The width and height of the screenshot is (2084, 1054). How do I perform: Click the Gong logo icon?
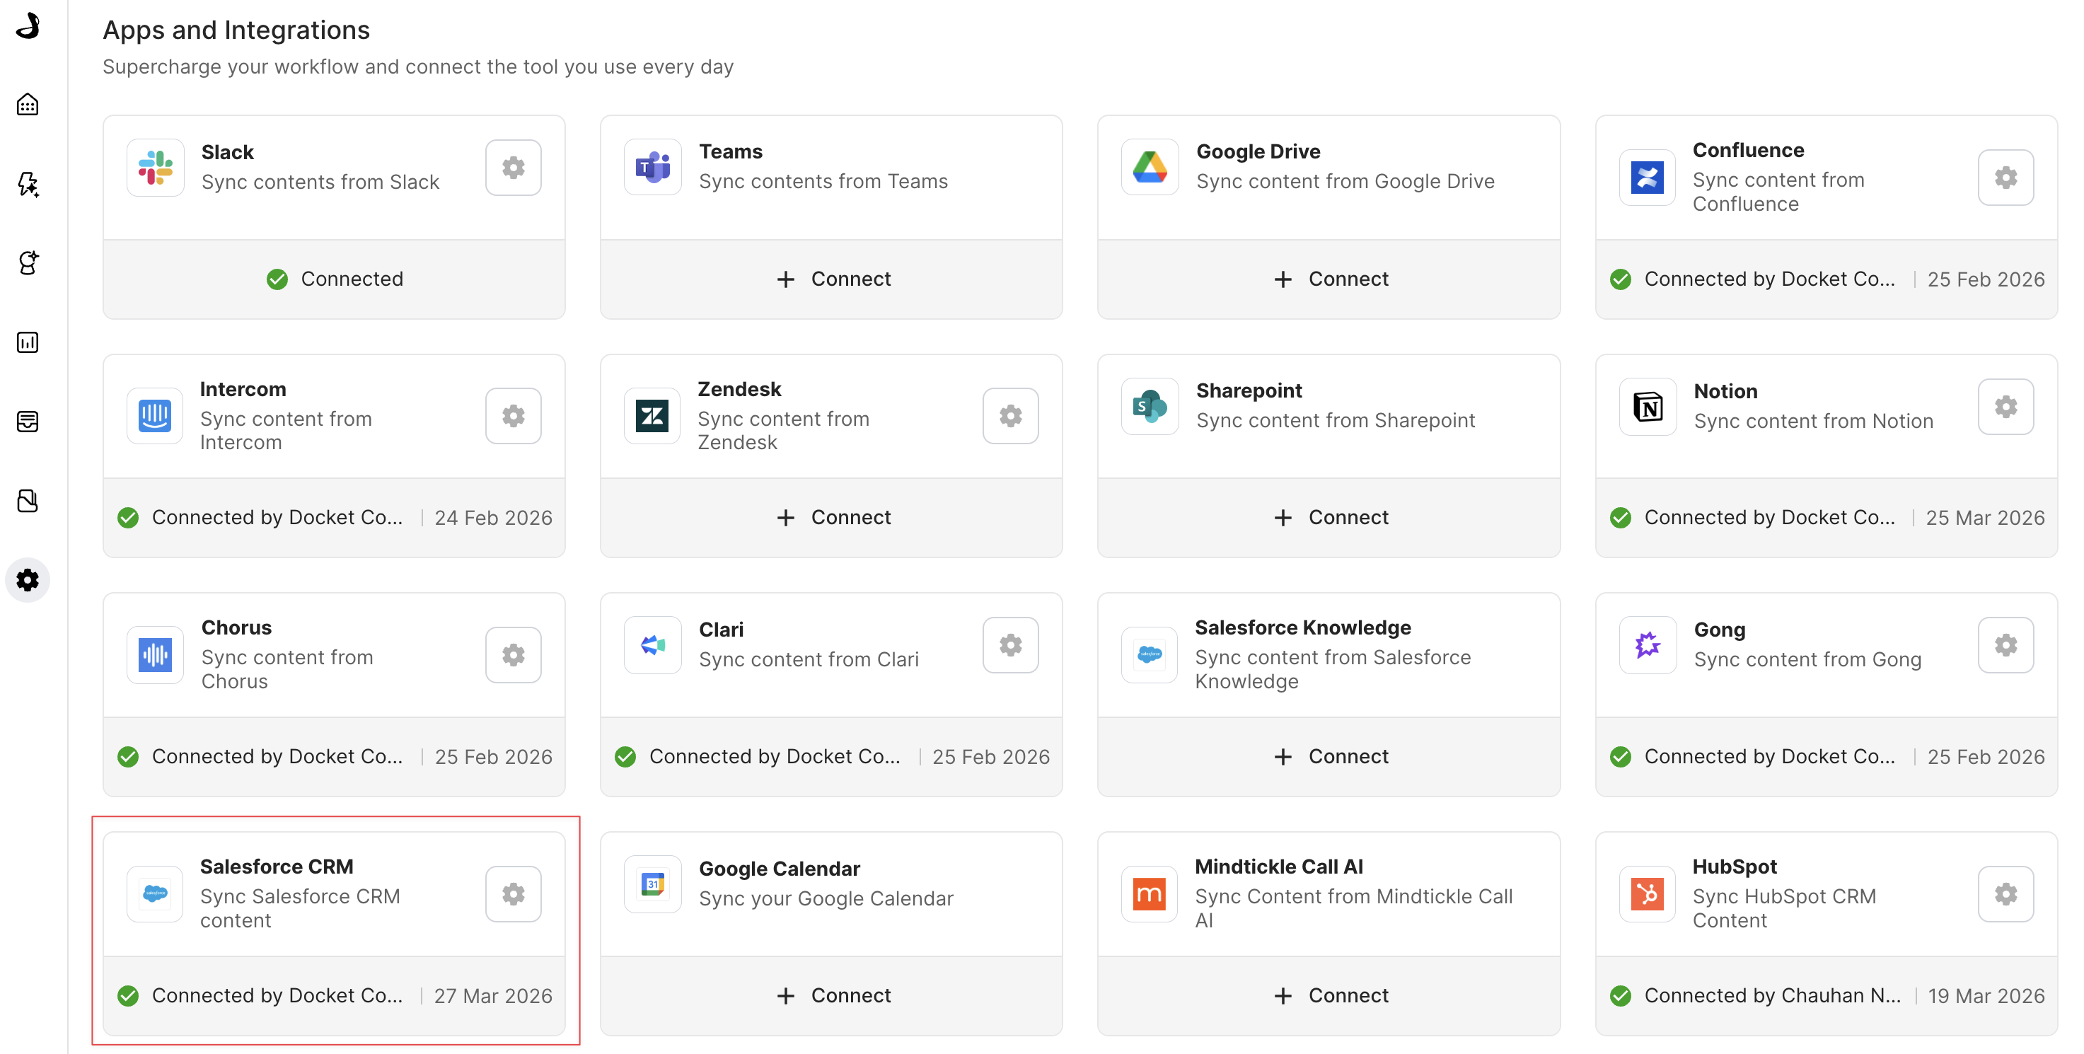(1647, 644)
